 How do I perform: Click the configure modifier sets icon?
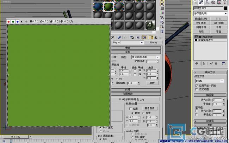coord(224,63)
